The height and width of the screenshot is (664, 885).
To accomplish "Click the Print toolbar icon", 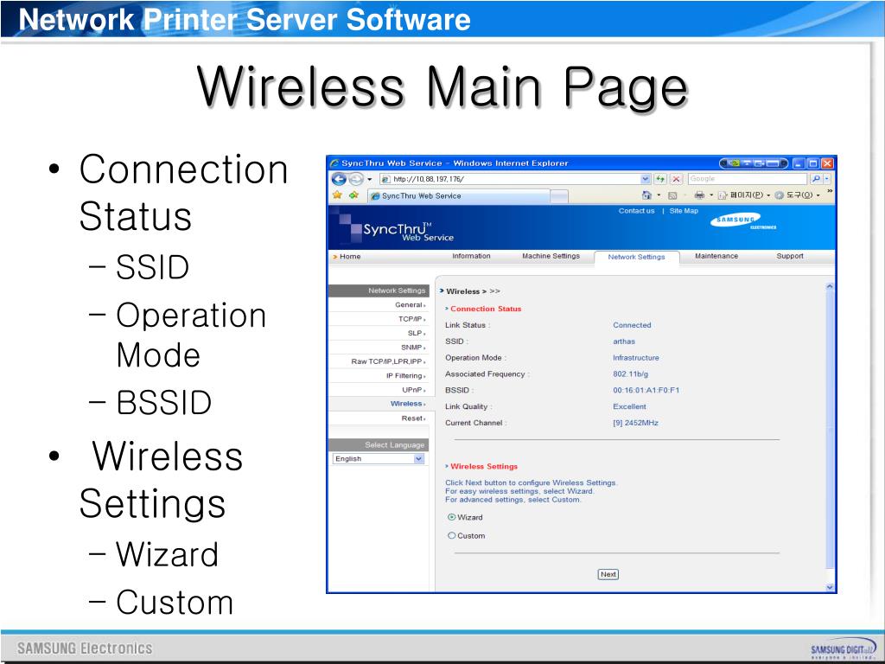I will (x=699, y=195).
